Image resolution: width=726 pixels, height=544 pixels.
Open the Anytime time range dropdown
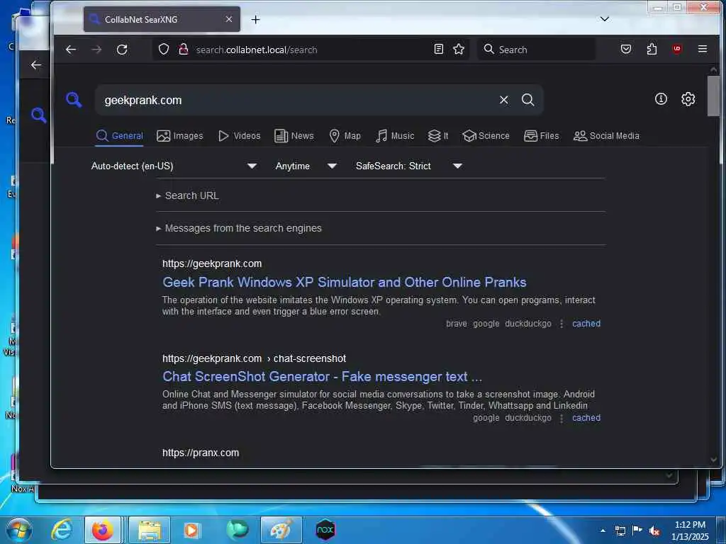pos(306,166)
